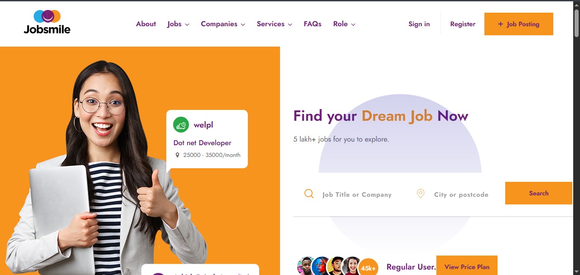
Task: Click the green welpl company logo
Action: tap(181, 125)
